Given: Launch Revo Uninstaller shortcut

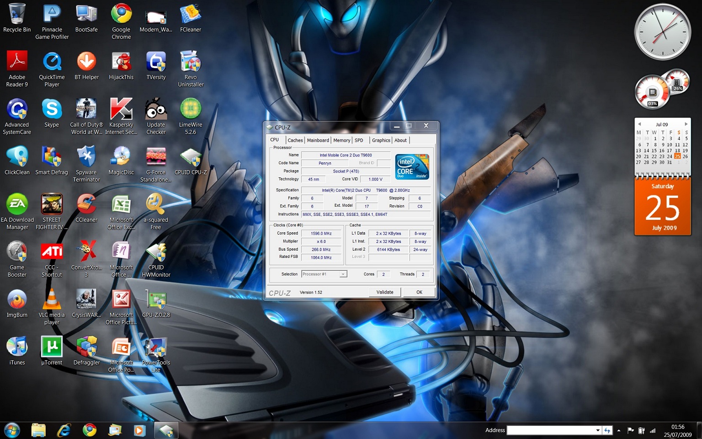Looking at the screenshot, I should [191, 69].
